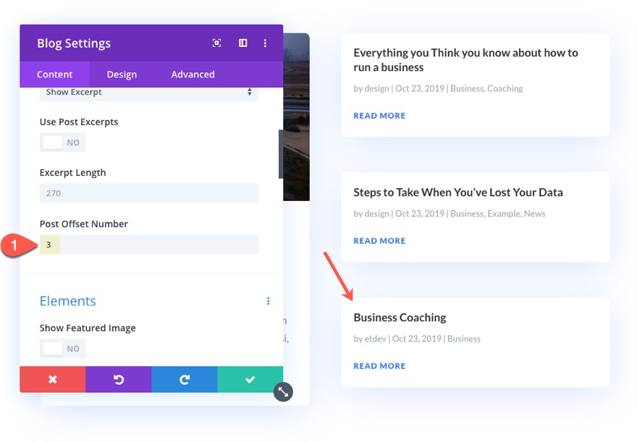Open the Elements section options menu
This screenshot has width=637, height=442.
(269, 301)
